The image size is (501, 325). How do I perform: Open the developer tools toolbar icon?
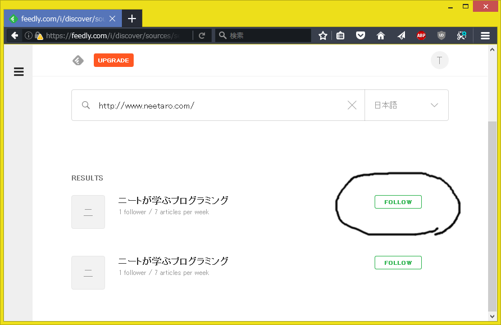(x=461, y=35)
